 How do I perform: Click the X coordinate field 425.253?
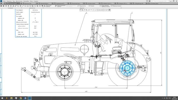[x=100, y=10]
